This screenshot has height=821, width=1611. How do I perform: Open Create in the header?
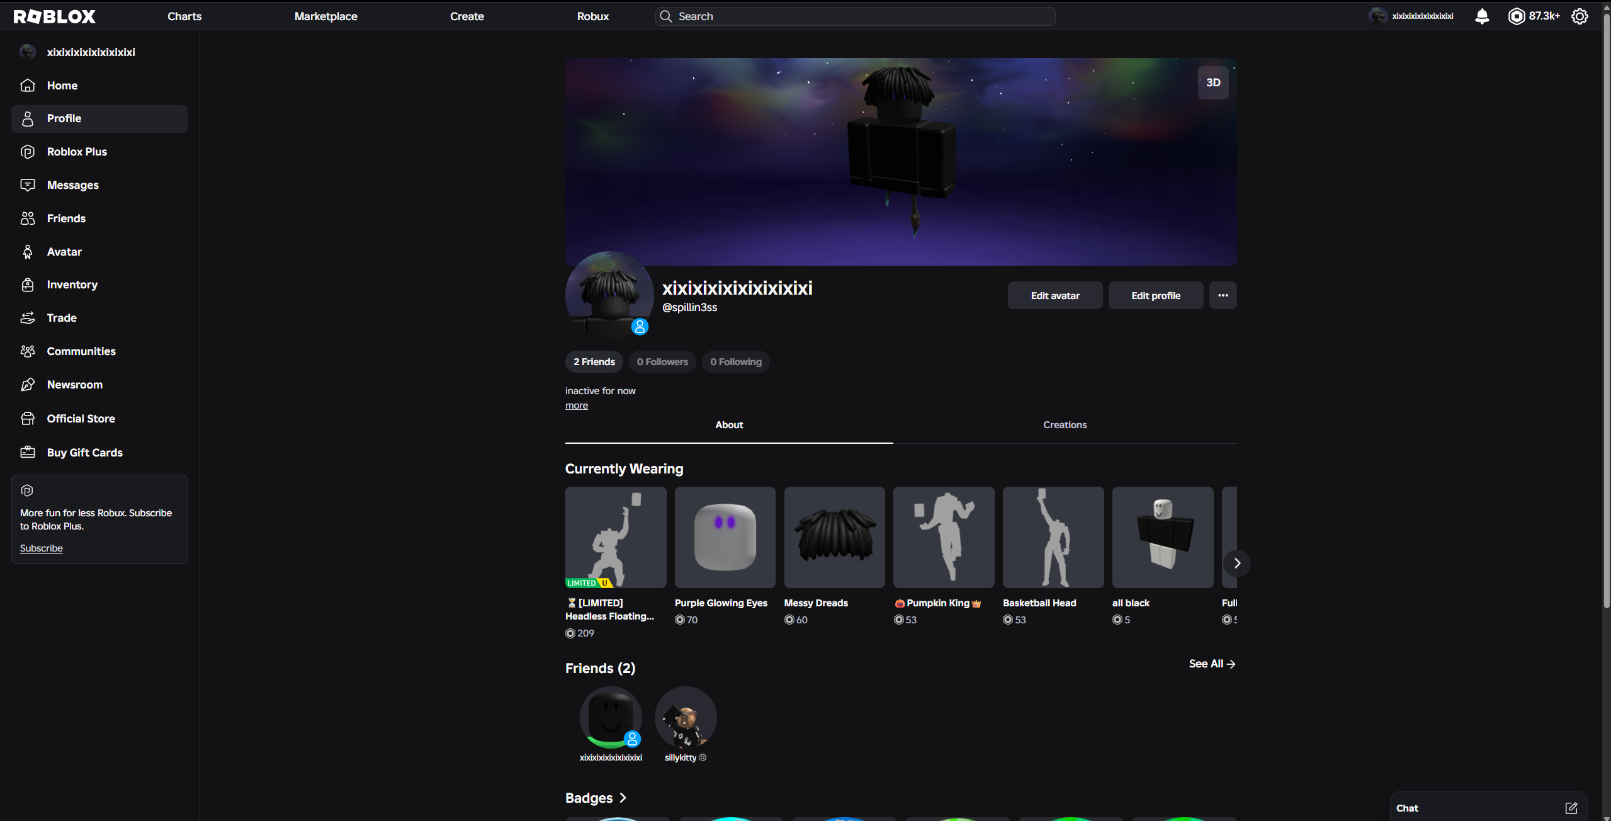(x=466, y=16)
